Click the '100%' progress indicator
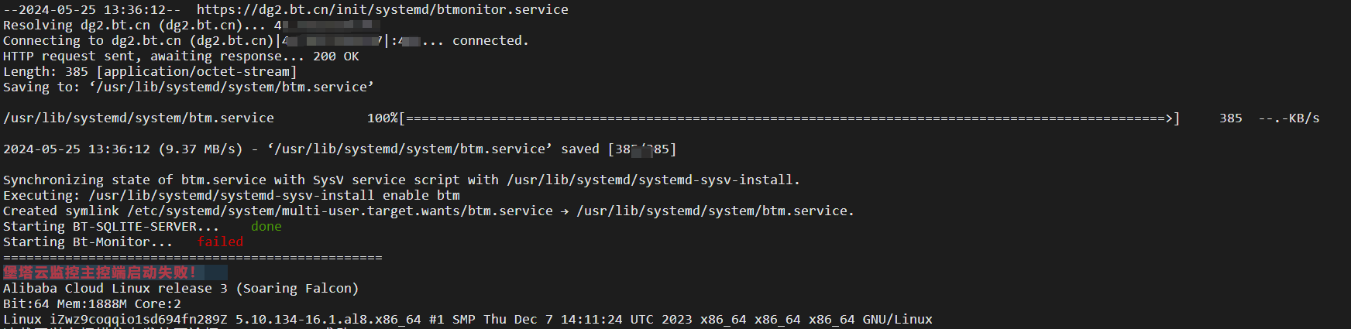Image resolution: width=1351 pixels, height=329 pixels. point(382,118)
